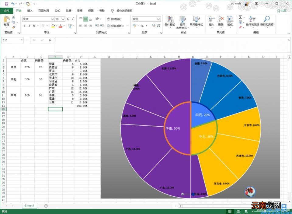
Task: Open Conditional Formatting (条件格式)
Action: click(170, 22)
